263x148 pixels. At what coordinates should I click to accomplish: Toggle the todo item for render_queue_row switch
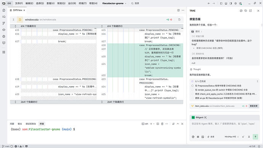[192, 90]
